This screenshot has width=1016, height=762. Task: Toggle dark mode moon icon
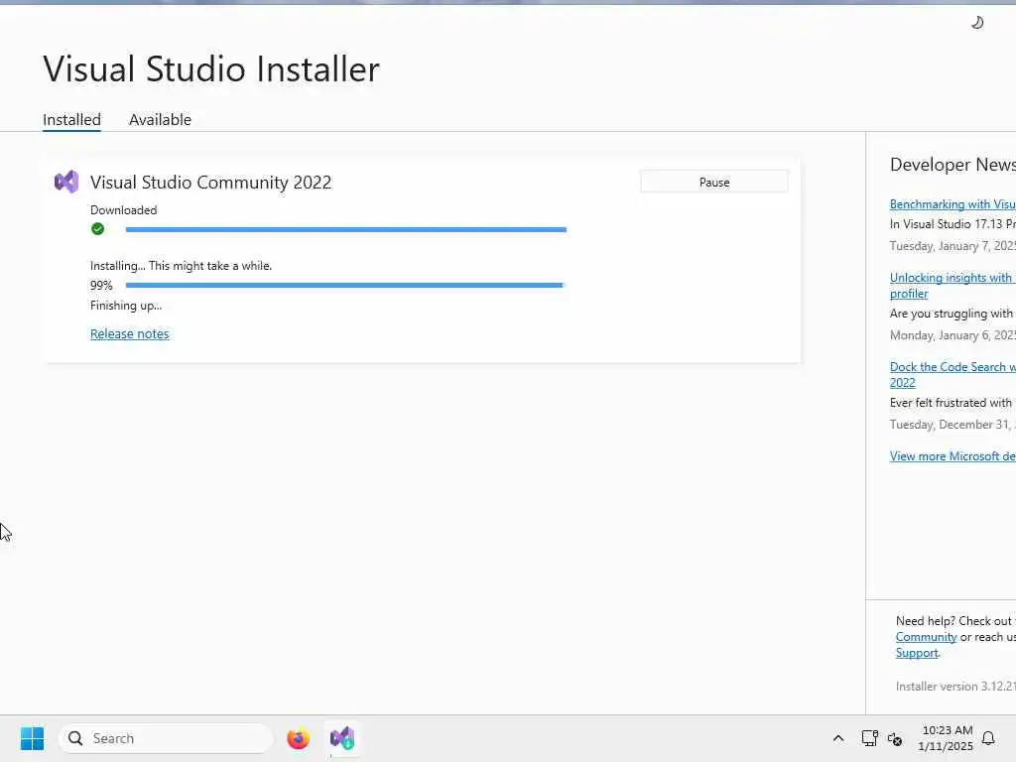click(977, 23)
